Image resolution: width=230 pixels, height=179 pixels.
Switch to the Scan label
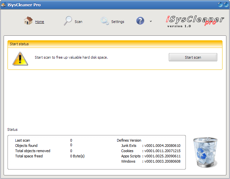click(79, 22)
